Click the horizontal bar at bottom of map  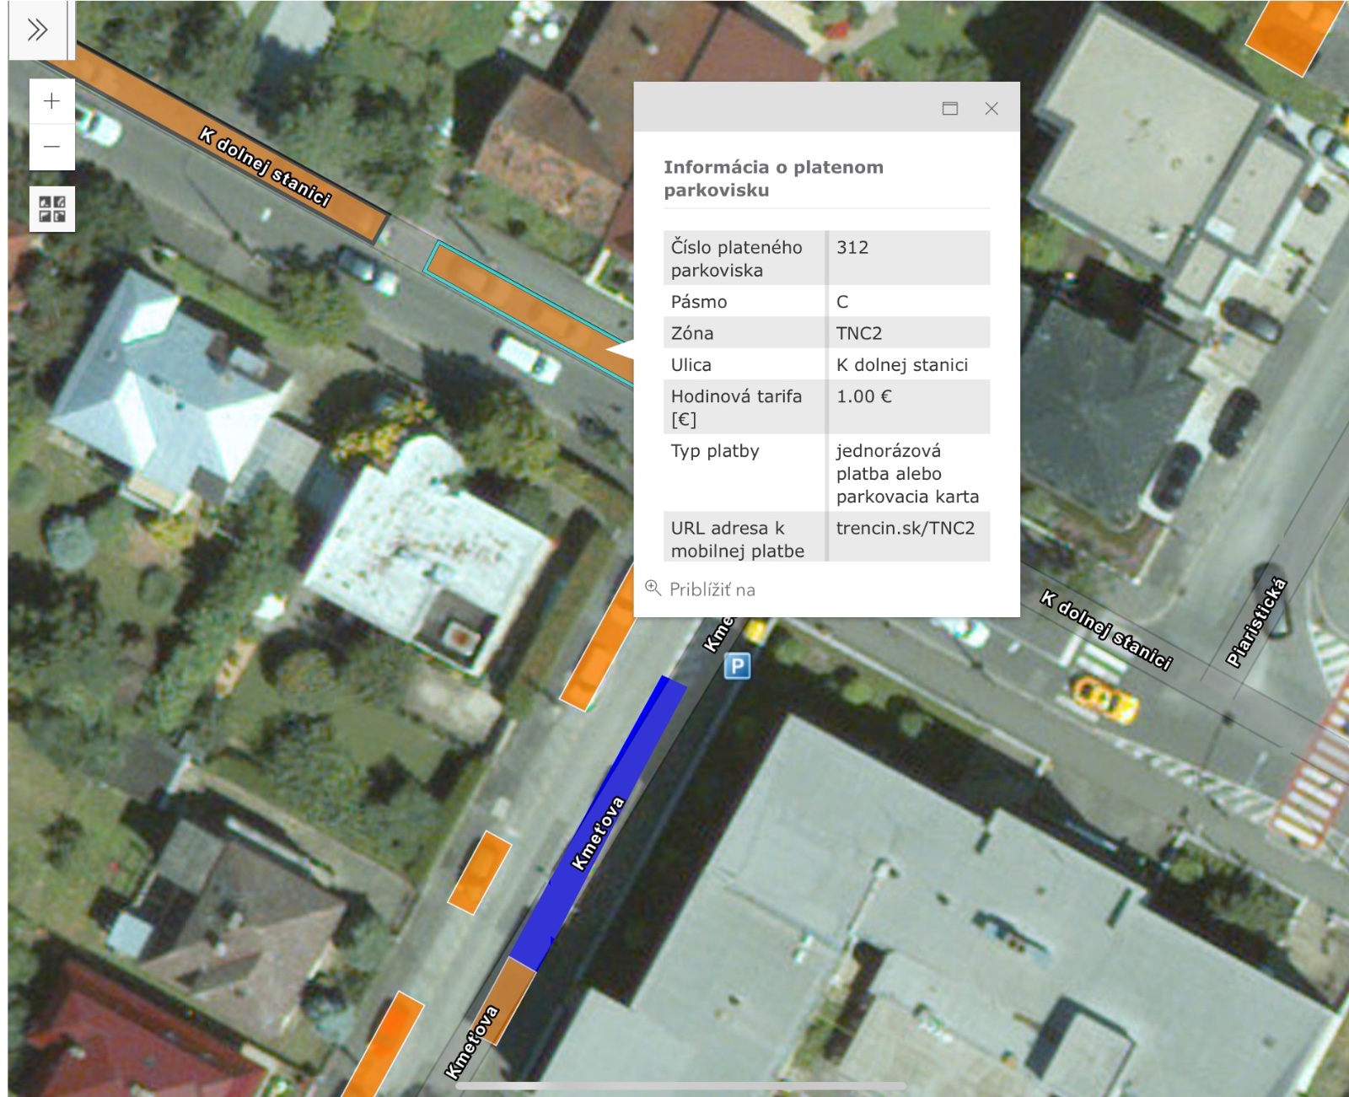[680, 1085]
